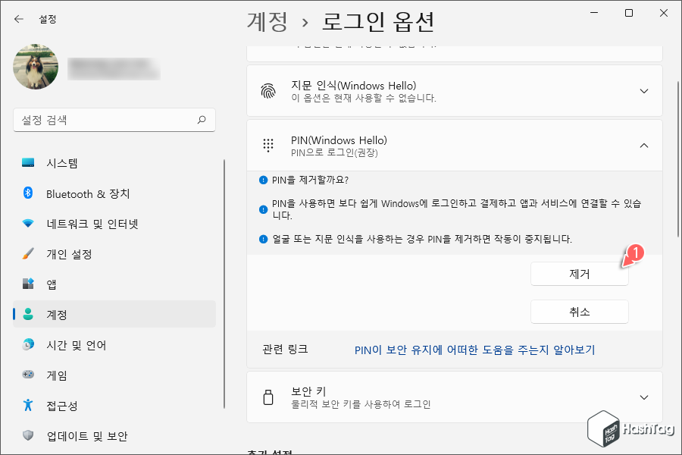Click the main content vertical scrollbar

coord(678,159)
